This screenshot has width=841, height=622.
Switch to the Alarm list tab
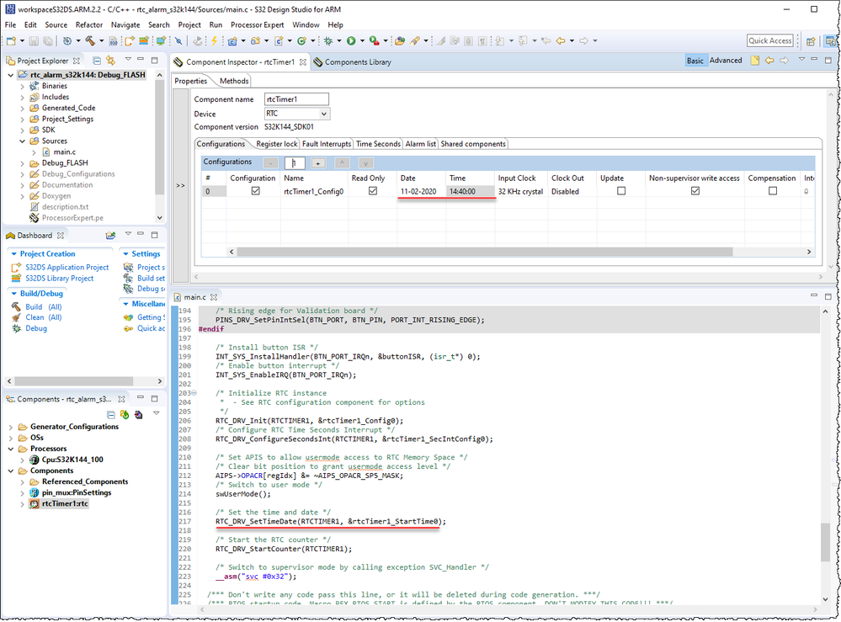pos(420,144)
